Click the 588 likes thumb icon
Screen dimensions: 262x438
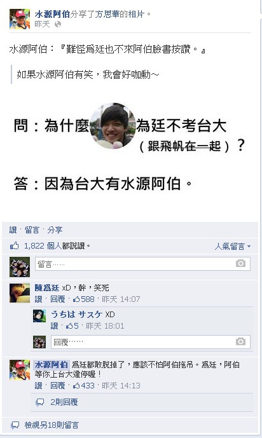pos(76,299)
